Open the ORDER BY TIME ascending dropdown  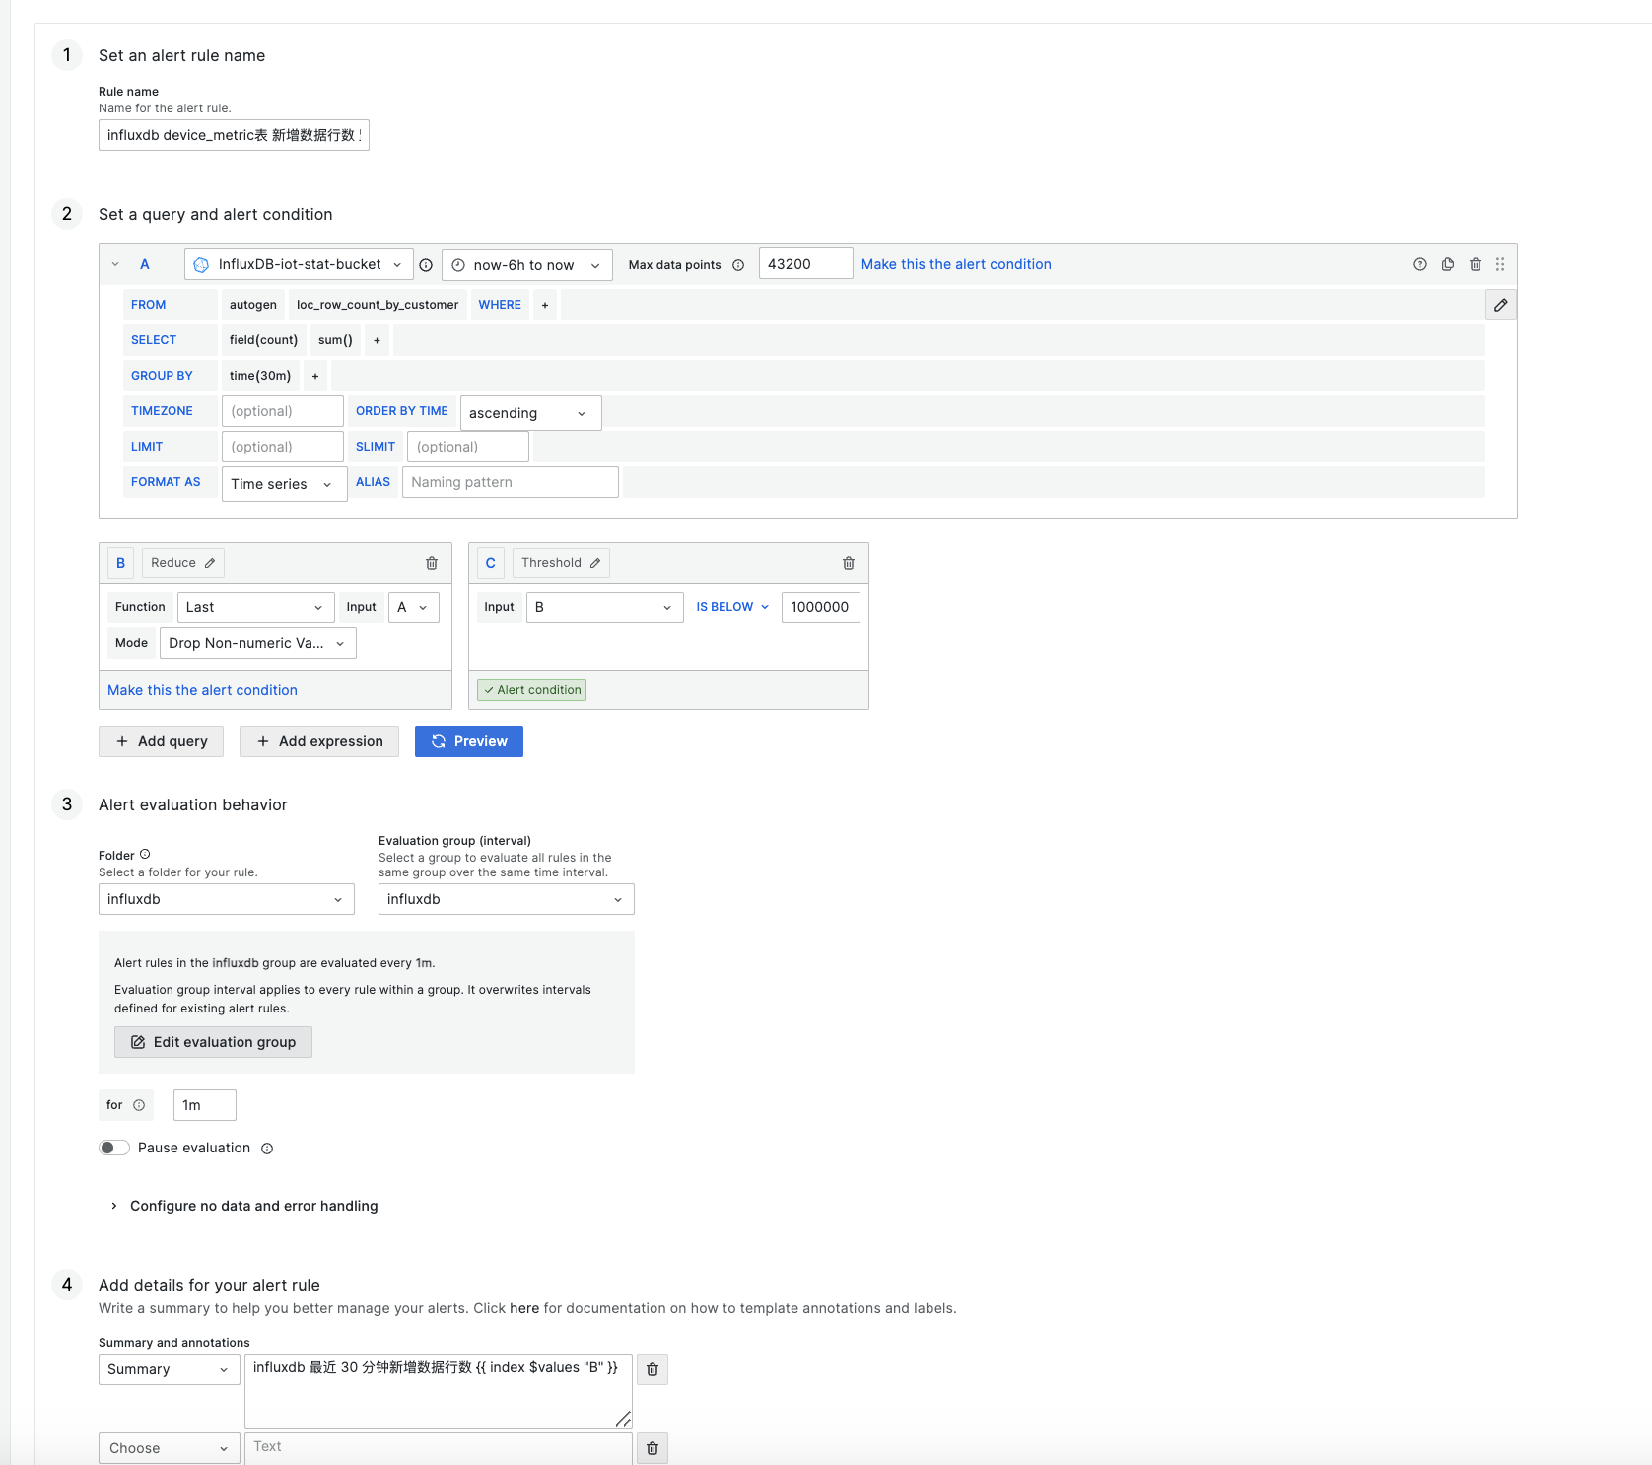coord(530,413)
